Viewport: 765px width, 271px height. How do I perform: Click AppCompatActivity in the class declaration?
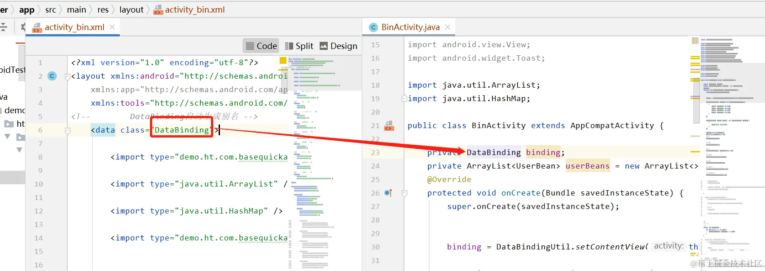612,125
